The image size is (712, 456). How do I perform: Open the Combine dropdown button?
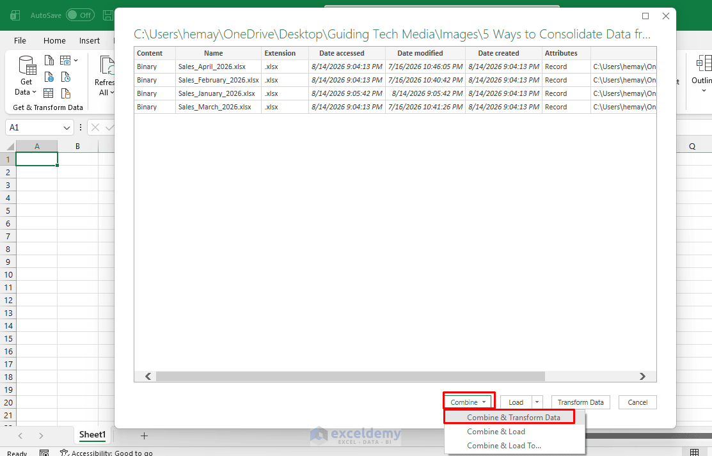tap(469, 402)
